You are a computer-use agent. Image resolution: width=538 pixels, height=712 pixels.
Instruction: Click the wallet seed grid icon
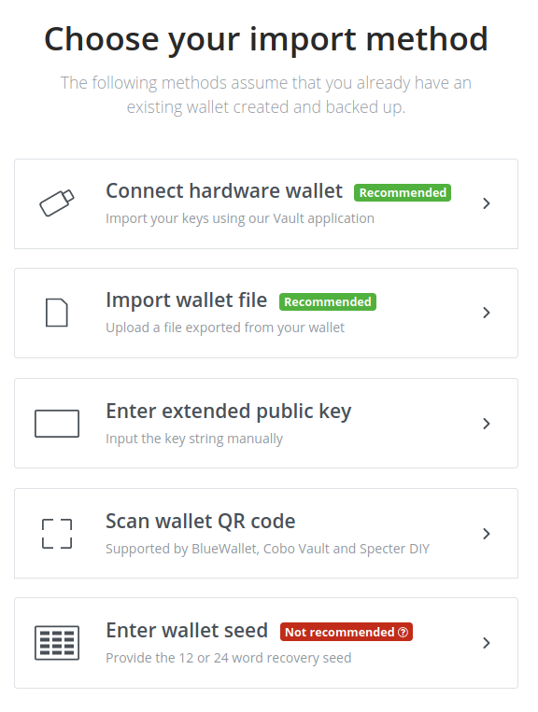click(x=57, y=643)
